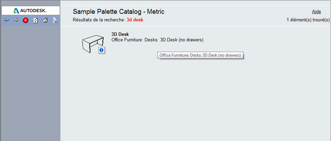
Task: Print the current catalog page
Action: pyautogui.click(x=55, y=20)
